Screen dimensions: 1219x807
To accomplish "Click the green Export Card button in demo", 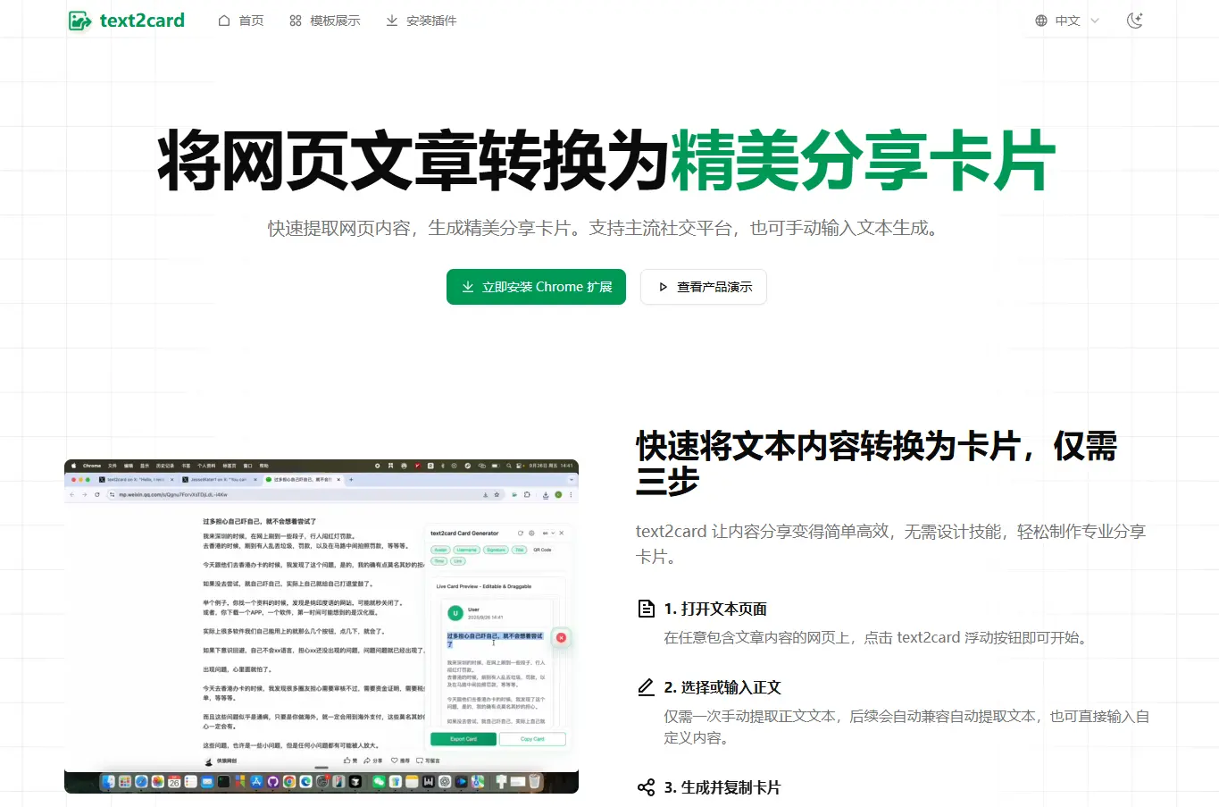I will pyautogui.click(x=463, y=739).
